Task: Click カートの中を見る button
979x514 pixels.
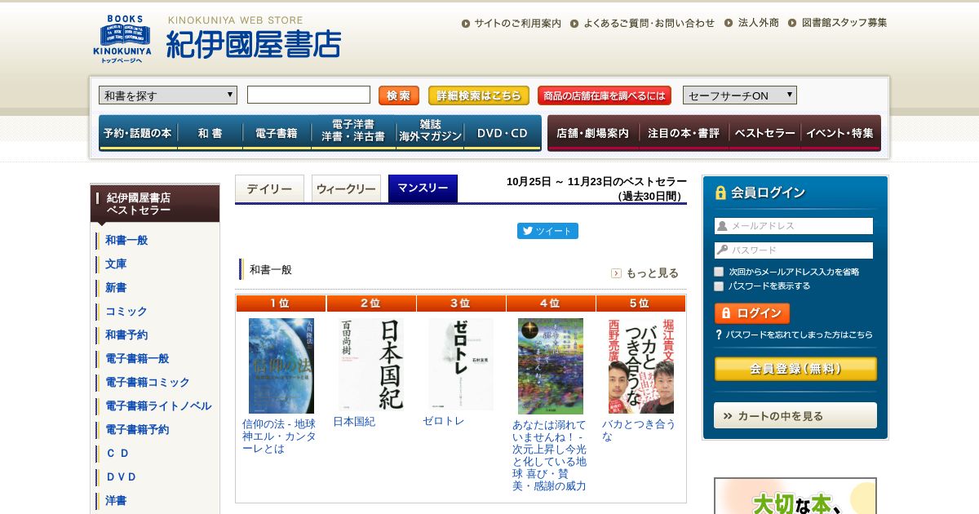Action: (x=795, y=415)
